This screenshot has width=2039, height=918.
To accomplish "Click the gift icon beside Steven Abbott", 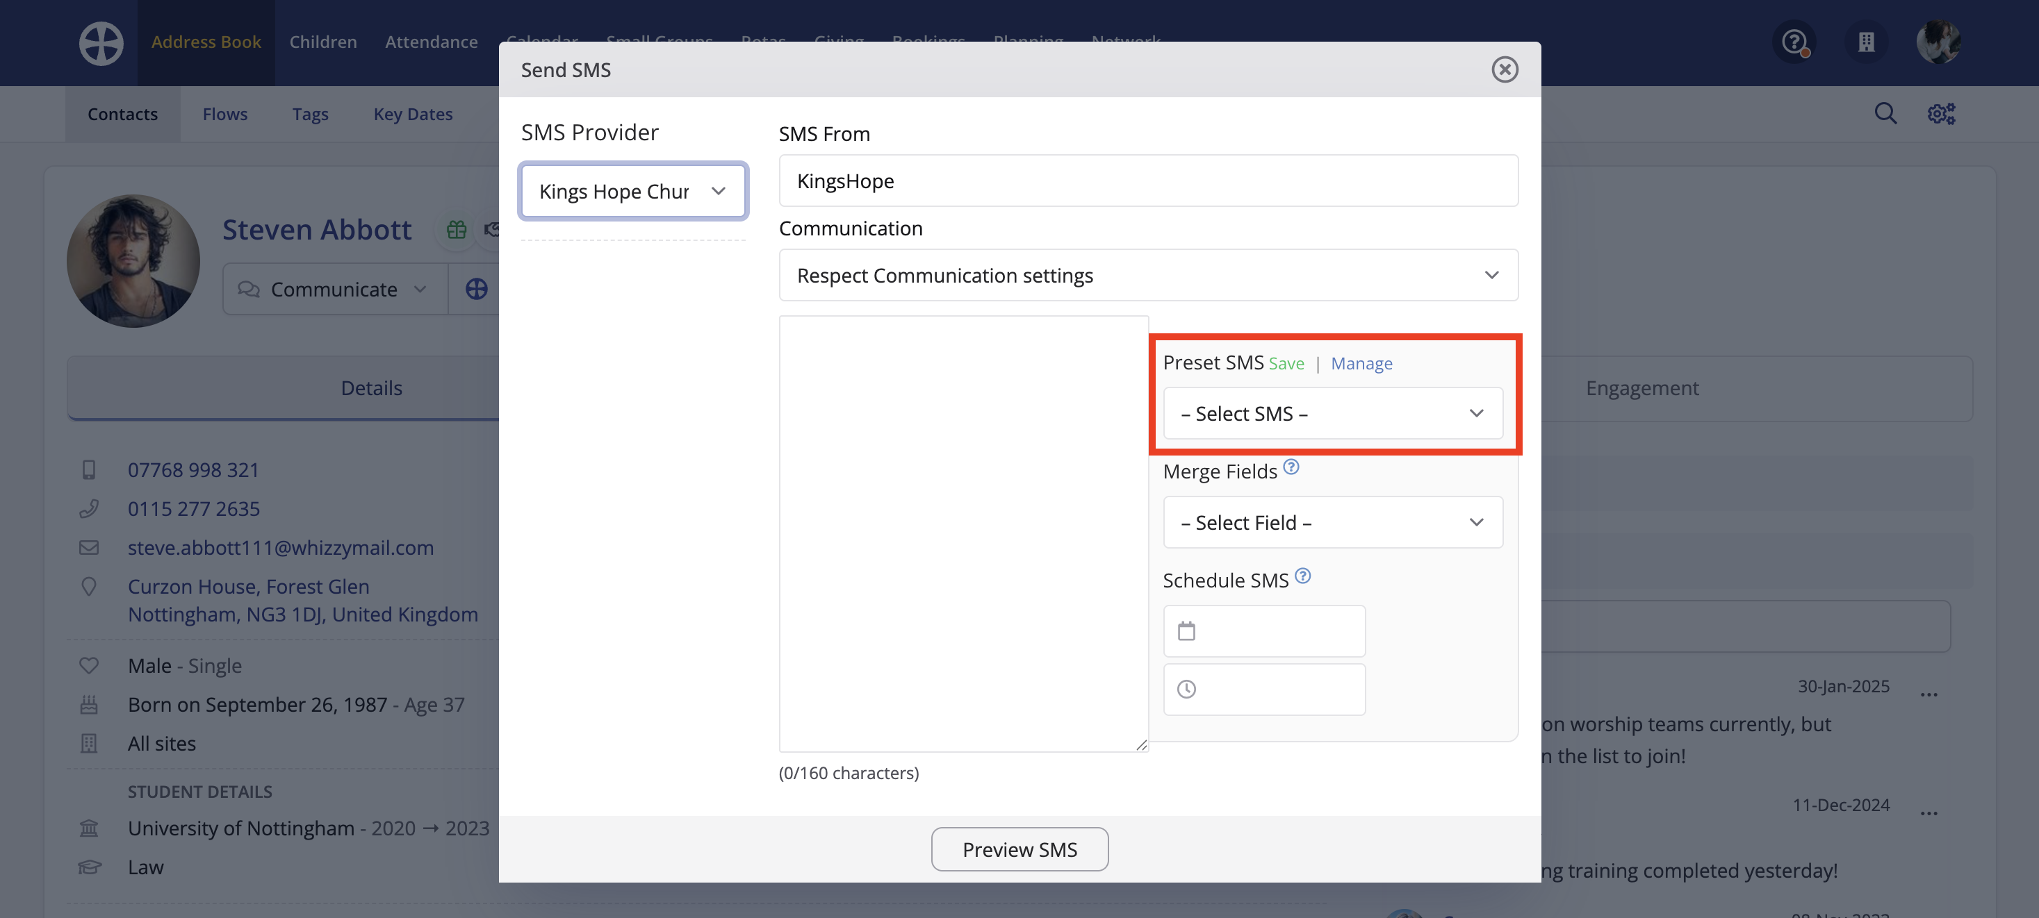I will click(x=457, y=229).
